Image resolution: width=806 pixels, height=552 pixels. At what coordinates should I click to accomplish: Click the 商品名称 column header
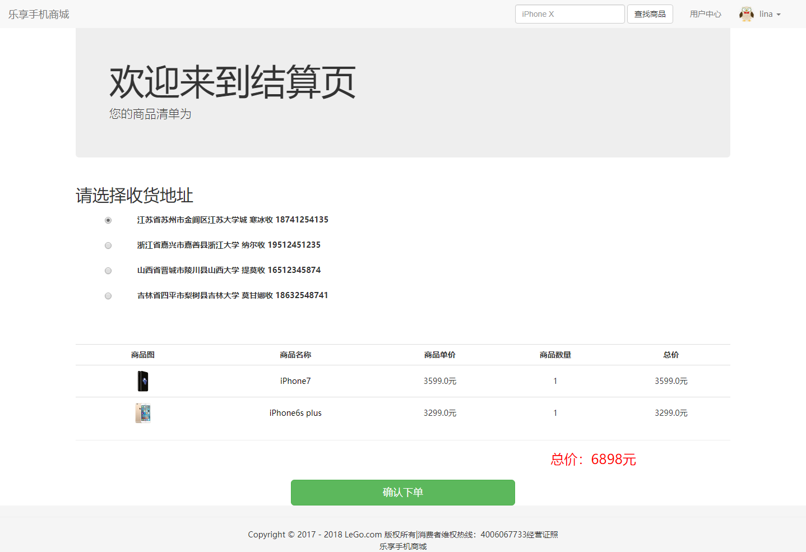[295, 355]
